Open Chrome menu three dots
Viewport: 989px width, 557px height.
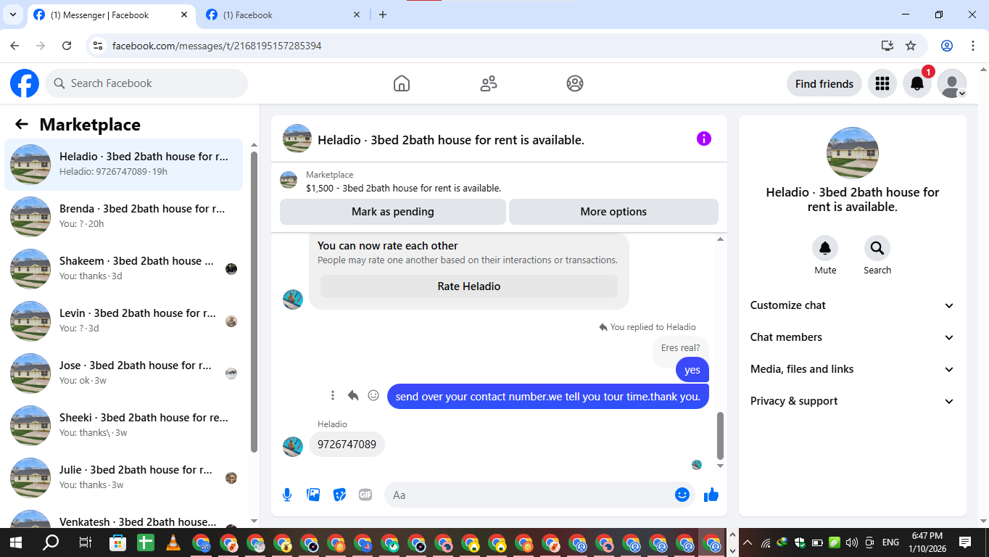tap(973, 46)
